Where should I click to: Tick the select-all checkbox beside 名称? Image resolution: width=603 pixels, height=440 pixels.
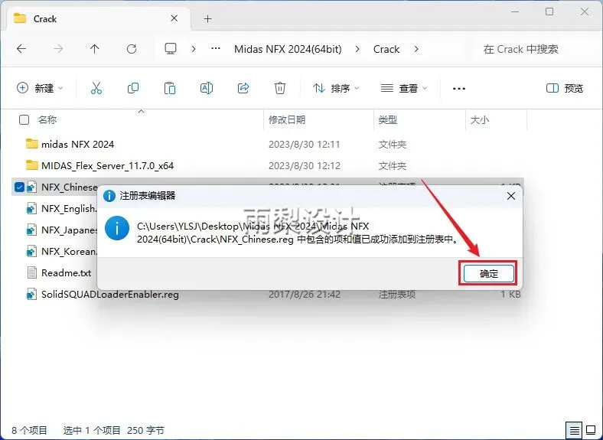pyautogui.click(x=24, y=120)
